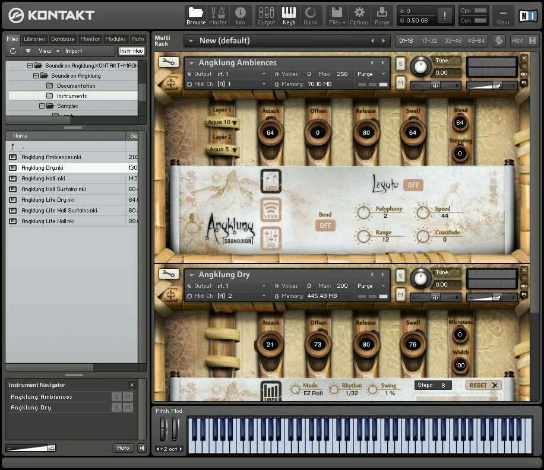Image resolution: width=544 pixels, height=470 pixels.
Task: Open the Files disk menu
Action: pos(337,16)
